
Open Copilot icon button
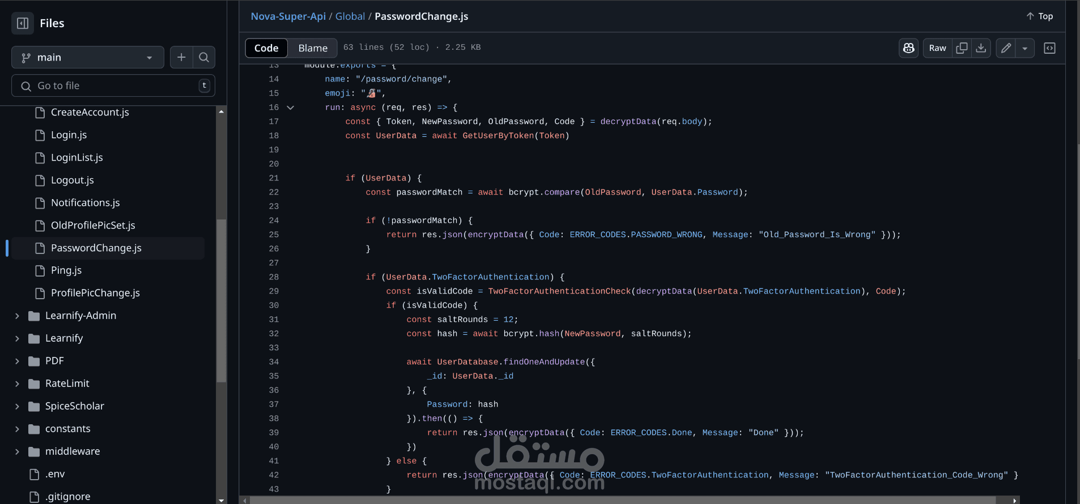(909, 48)
